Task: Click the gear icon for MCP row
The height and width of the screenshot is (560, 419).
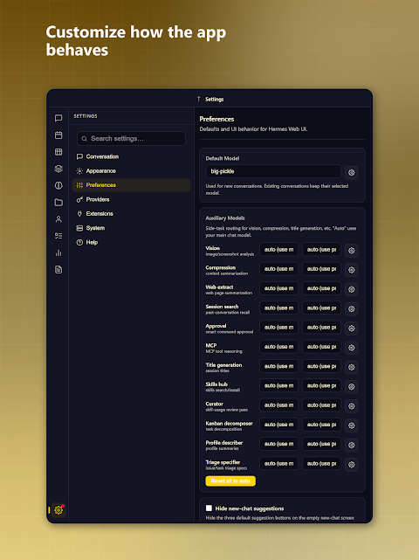Action: coord(352,348)
